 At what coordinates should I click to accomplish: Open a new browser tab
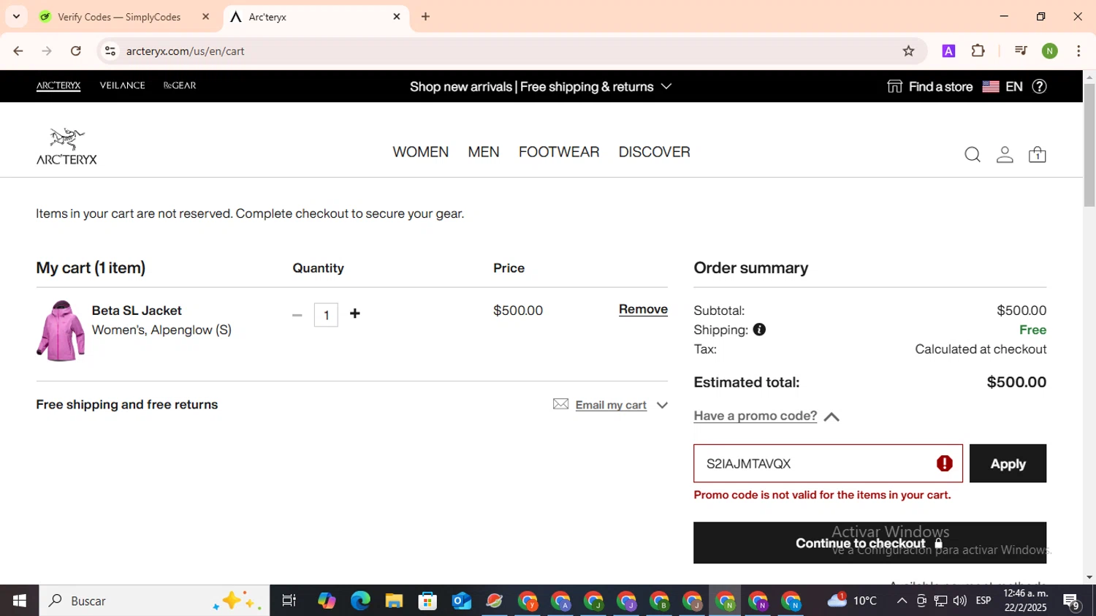pyautogui.click(x=425, y=16)
